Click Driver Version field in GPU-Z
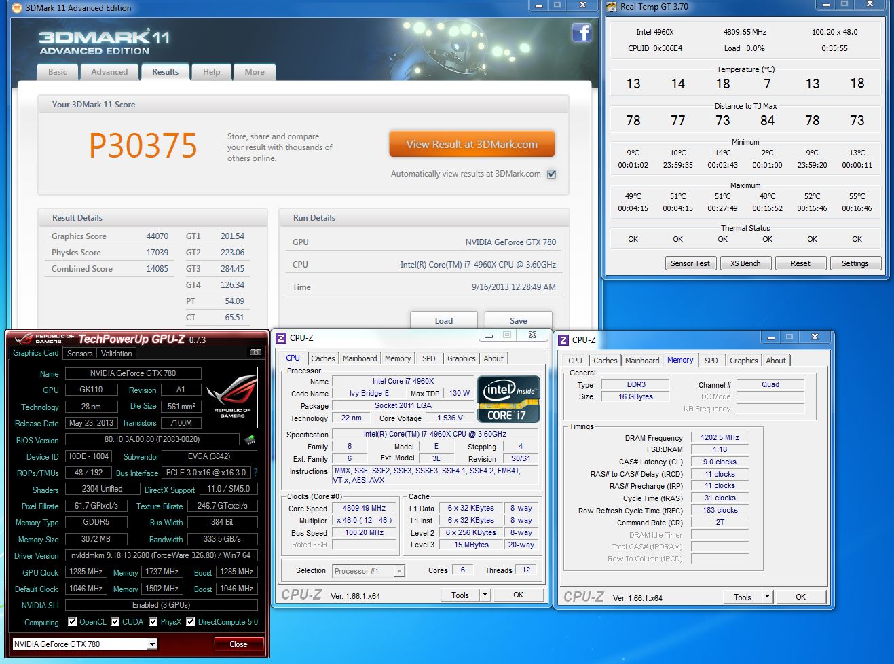Viewport: 894px width, 664px height. 162,555
